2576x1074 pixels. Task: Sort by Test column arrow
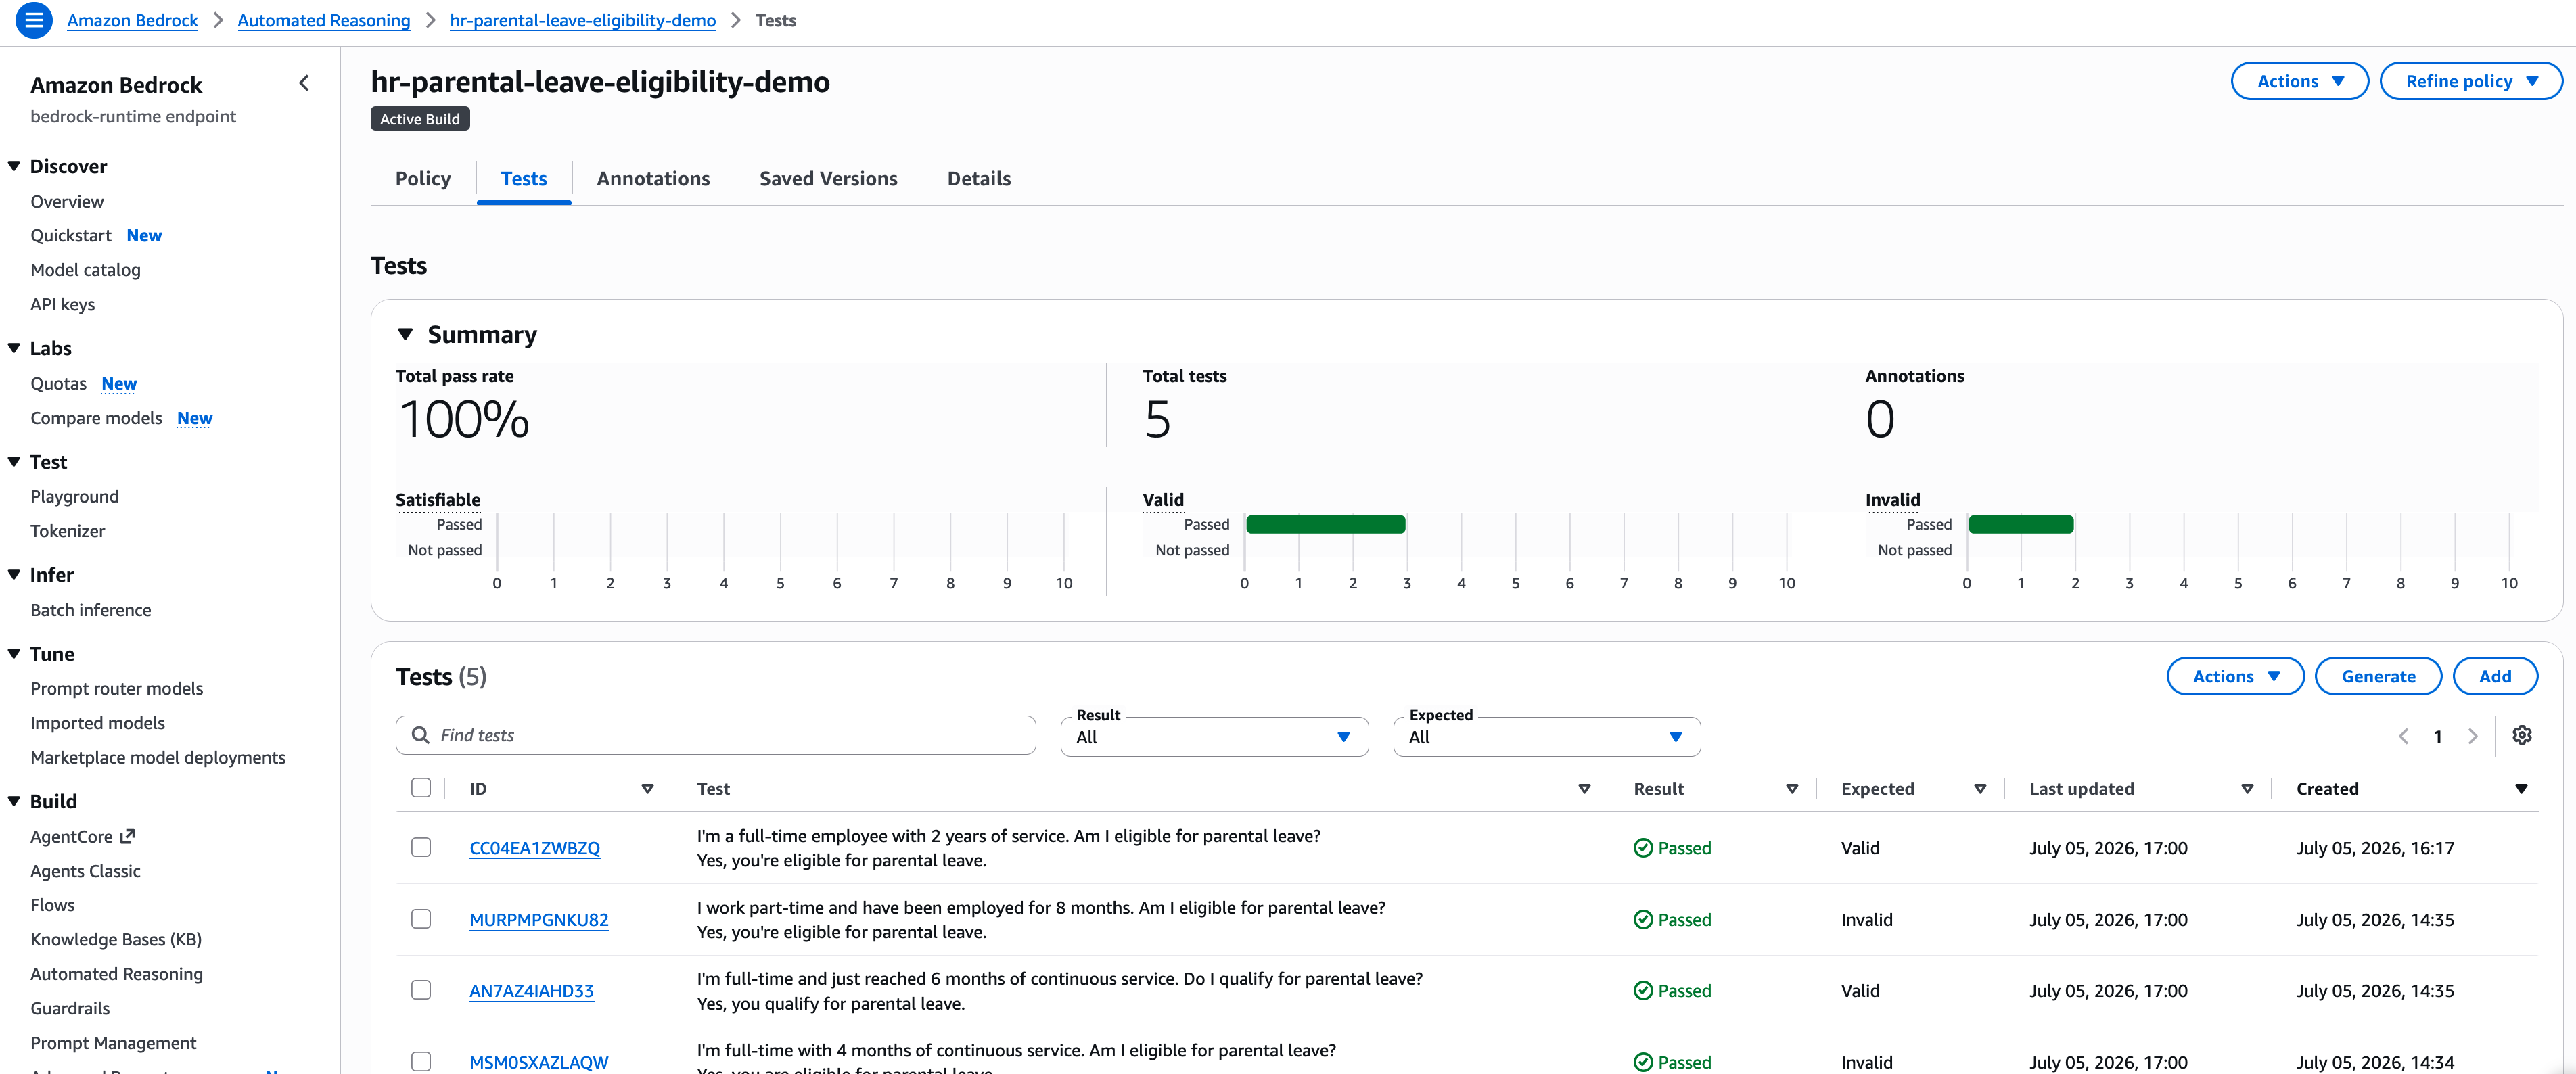pos(1584,789)
